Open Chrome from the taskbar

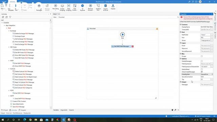point(30,120)
